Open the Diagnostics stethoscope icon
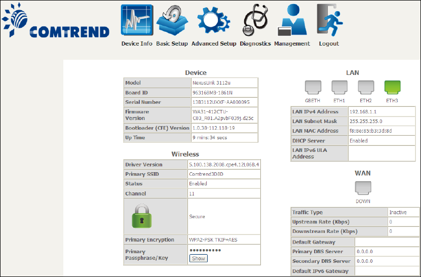 (255, 20)
